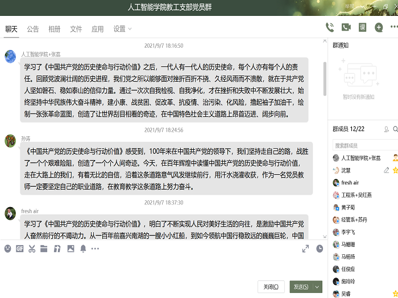Image resolution: width=398 pixels, height=298 pixels.
Task: Click the scroll up arrow of chat area
Action: pos(325,41)
